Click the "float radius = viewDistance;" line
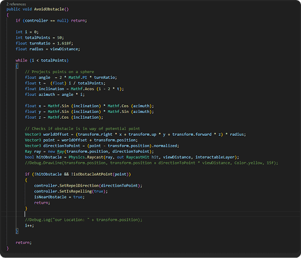Viewport: 301px width, 258px height. (x=48, y=49)
